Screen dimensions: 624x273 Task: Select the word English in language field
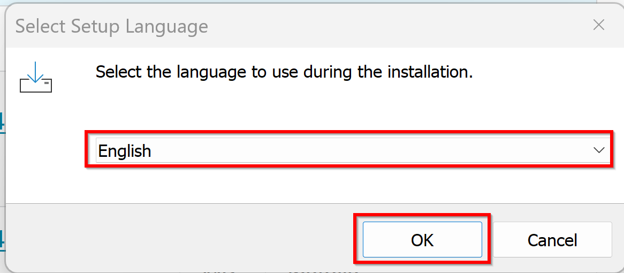[x=125, y=151]
